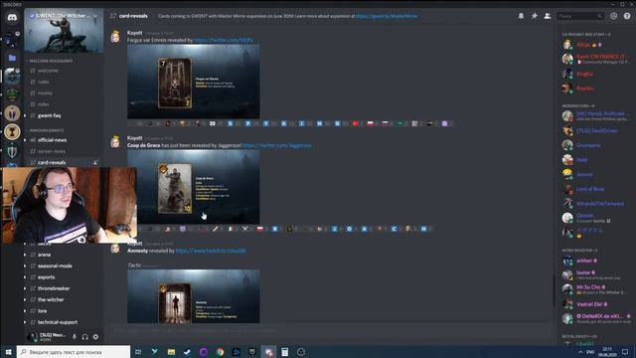The image size is (636, 358).
Task: Enlarge the Amnesty card image
Action: 194,296
